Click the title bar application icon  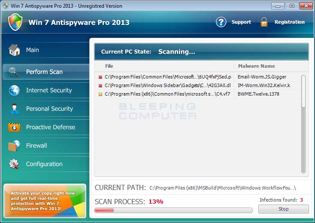click(x=6, y=6)
